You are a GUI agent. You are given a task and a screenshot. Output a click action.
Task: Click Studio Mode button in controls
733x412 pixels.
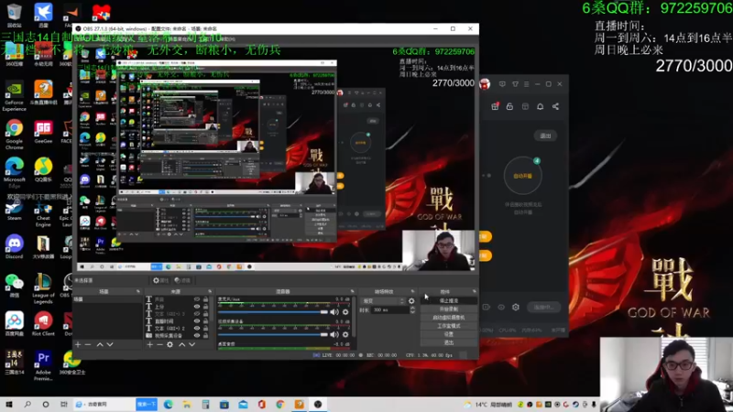[449, 326]
